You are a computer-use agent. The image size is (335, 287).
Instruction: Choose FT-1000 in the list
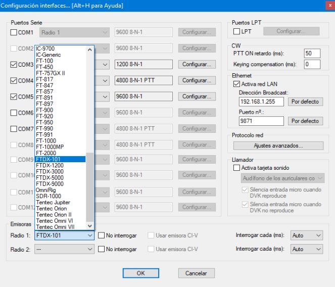(x=61, y=141)
